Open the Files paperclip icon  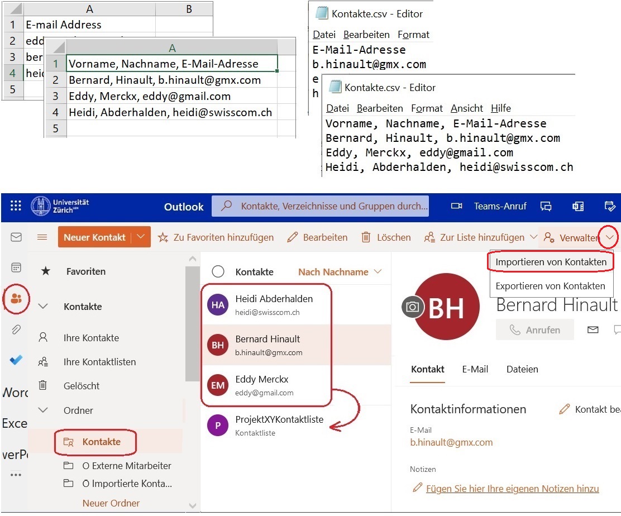16,329
